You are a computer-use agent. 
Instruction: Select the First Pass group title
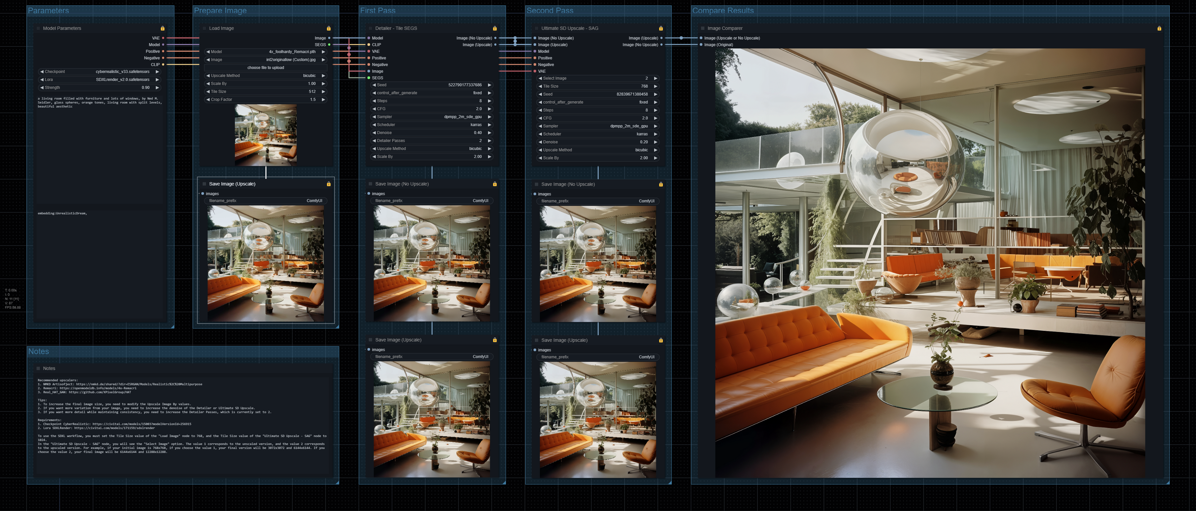[x=378, y=11]
